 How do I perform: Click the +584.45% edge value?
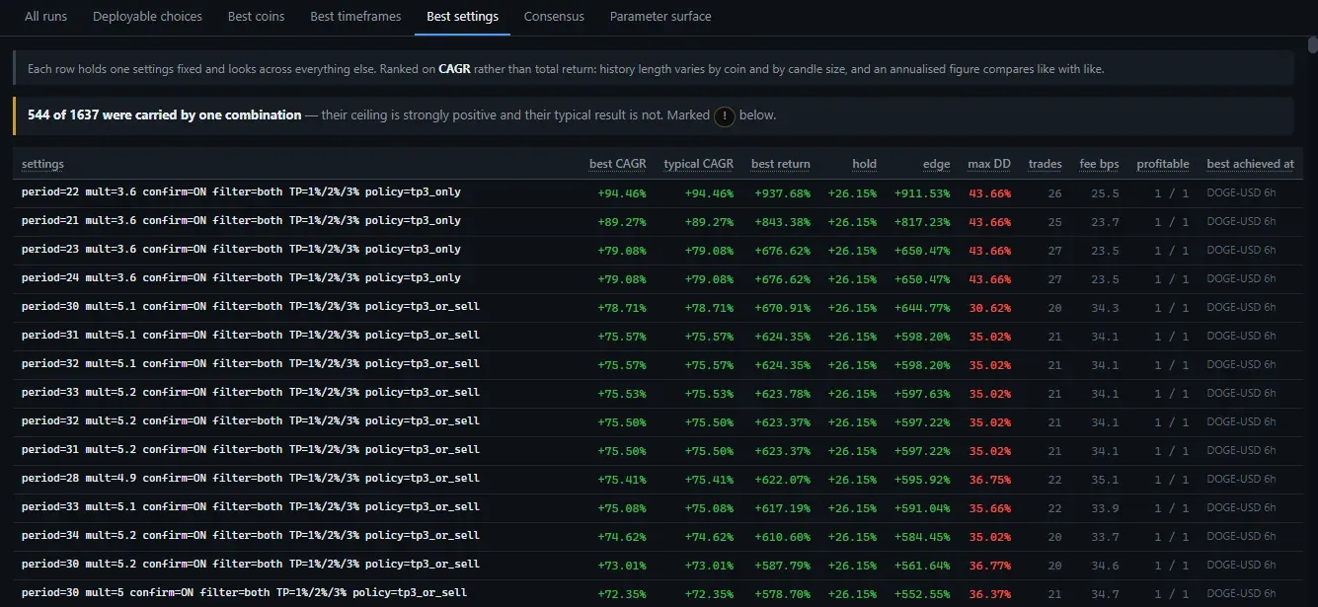(x=923, y=537)
